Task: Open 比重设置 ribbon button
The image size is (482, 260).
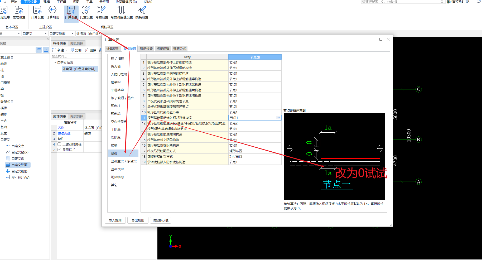Action: click(x=86, y=12)
